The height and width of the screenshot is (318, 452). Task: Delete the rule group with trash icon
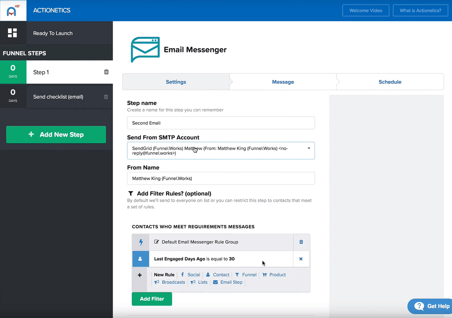pyautogui.click(x=301, y=242)
